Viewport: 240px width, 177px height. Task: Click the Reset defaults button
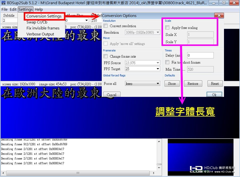215,84
